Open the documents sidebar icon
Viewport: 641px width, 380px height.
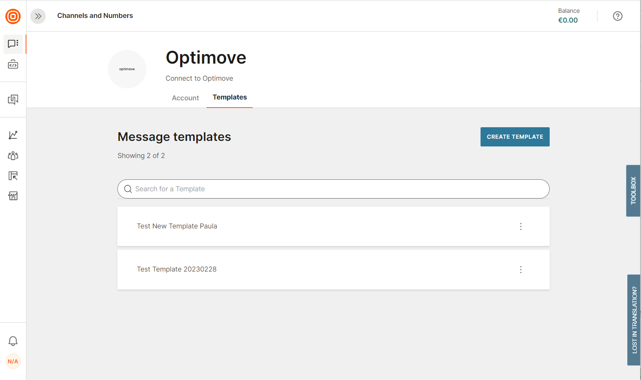[x=13, y=99]
